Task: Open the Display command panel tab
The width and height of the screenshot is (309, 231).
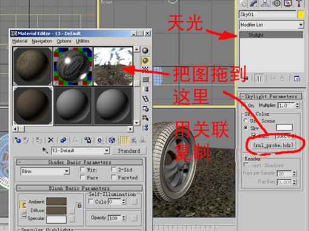Action: point(288,4)
